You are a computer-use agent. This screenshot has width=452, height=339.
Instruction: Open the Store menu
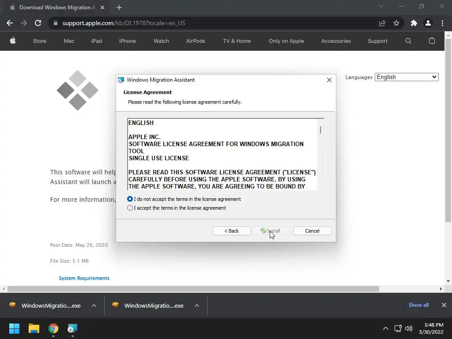coord(39,41)
